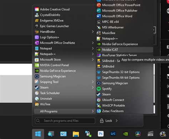Launch Zotac FireStorm icon
Screen dimensions: 169x139
click(x=99, y=111)
